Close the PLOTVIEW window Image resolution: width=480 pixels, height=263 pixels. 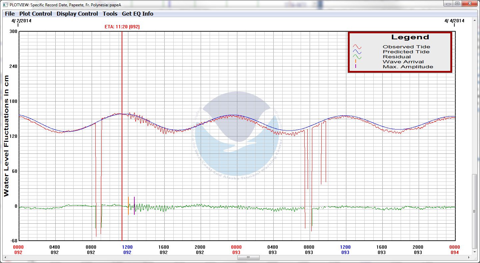click(469, 3)
